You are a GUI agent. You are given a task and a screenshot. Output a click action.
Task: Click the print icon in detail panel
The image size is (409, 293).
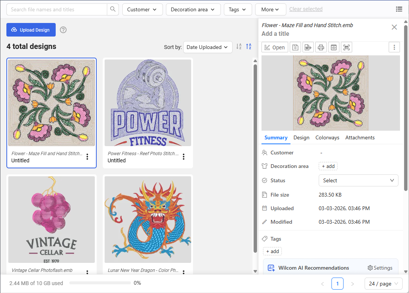click(321, 47)
